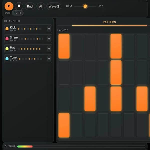Viewport: 150px width, 150px height.
Task: Enable Tone row step 2 pad
Action: point(77,125)
